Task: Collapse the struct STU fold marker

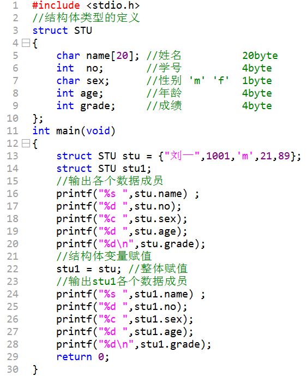Action: click(26, 43)
